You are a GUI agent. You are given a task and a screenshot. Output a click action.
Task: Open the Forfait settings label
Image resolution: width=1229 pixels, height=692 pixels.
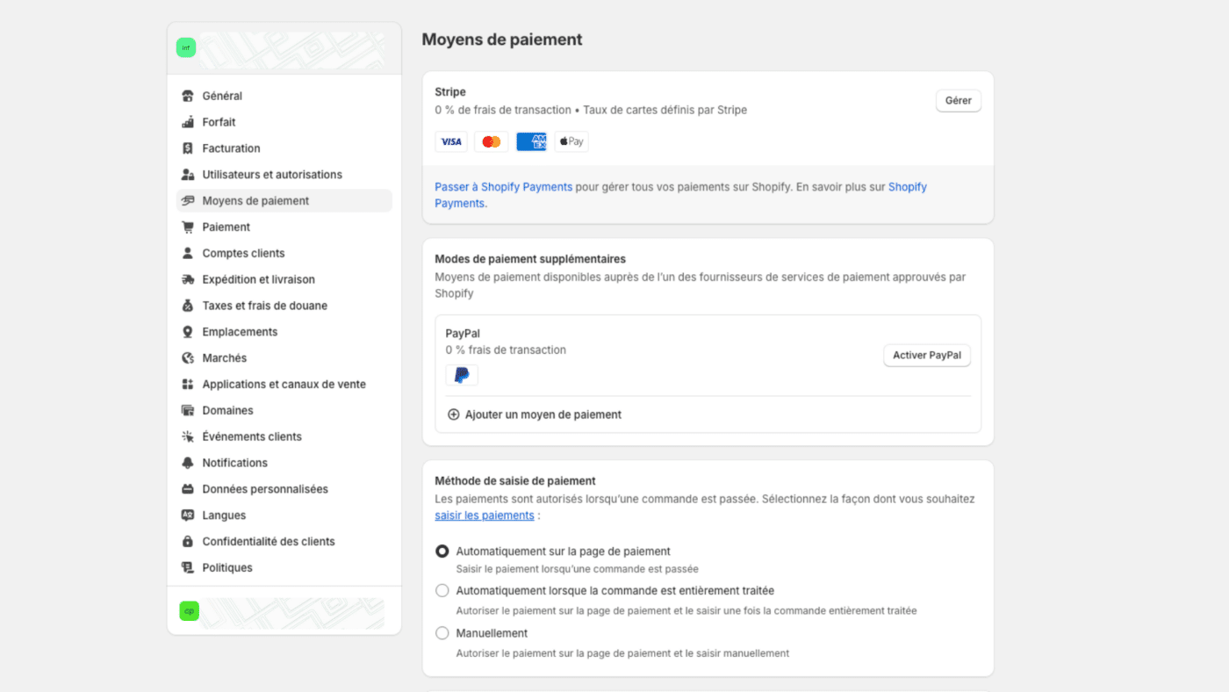tap(219, 122)
